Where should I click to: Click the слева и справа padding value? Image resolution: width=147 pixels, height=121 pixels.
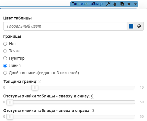[93, 111]
